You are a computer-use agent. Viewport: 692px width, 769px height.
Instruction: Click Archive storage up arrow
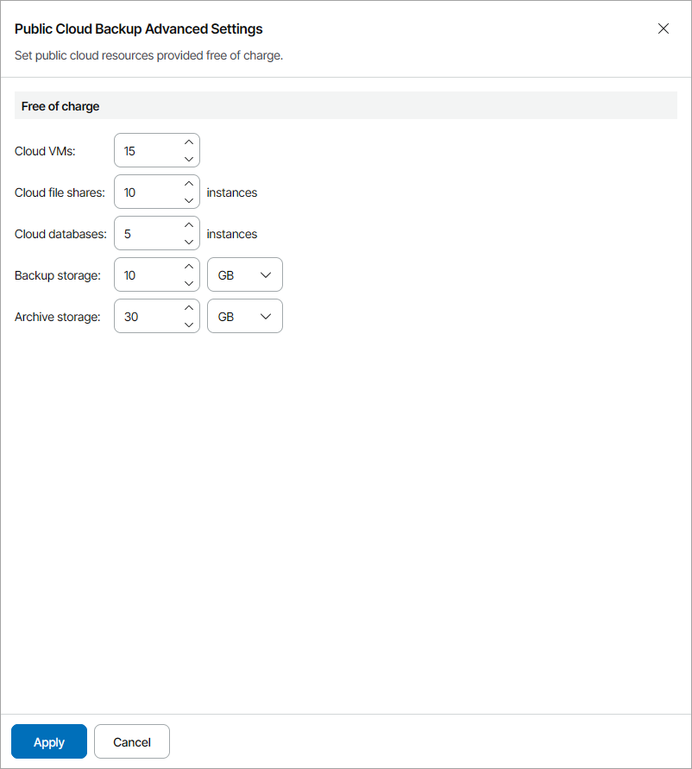click(189, 308)
